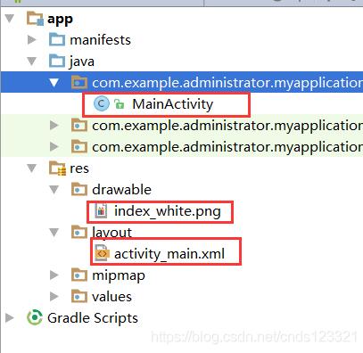Click the Gradle Scripts icon
Viewport: 363px width, 353px height.
point(35,317)
